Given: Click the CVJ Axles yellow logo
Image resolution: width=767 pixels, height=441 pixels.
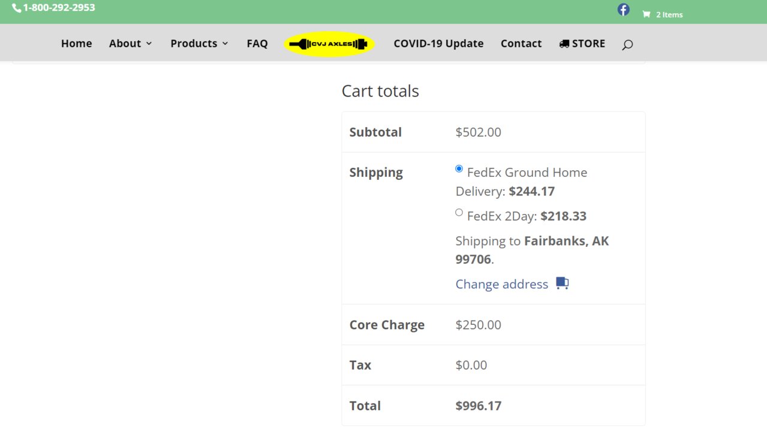Looking at the screenshot, I should click(x=329, y=44).
